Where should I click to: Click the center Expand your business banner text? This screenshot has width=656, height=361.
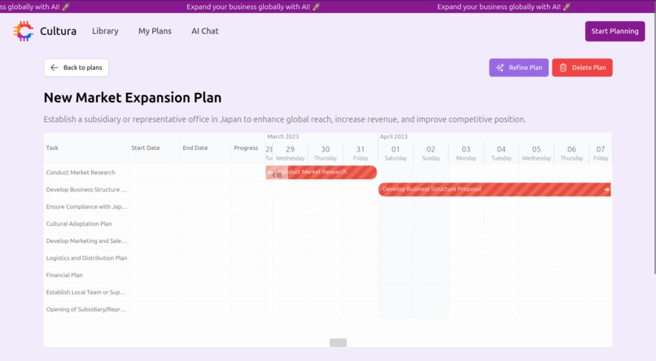coord(254,7)
